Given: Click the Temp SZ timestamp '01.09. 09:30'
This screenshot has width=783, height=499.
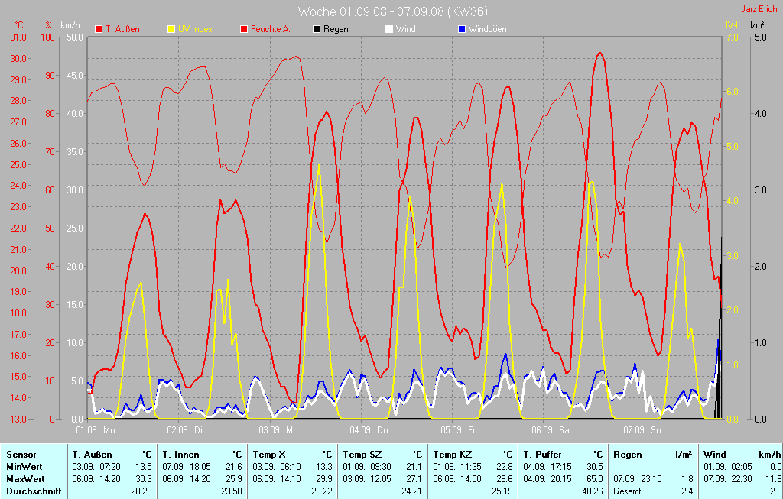Looking at the screenshot, I should click(367, 467).
